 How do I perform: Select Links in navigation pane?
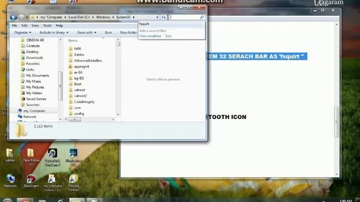(30, 70)
